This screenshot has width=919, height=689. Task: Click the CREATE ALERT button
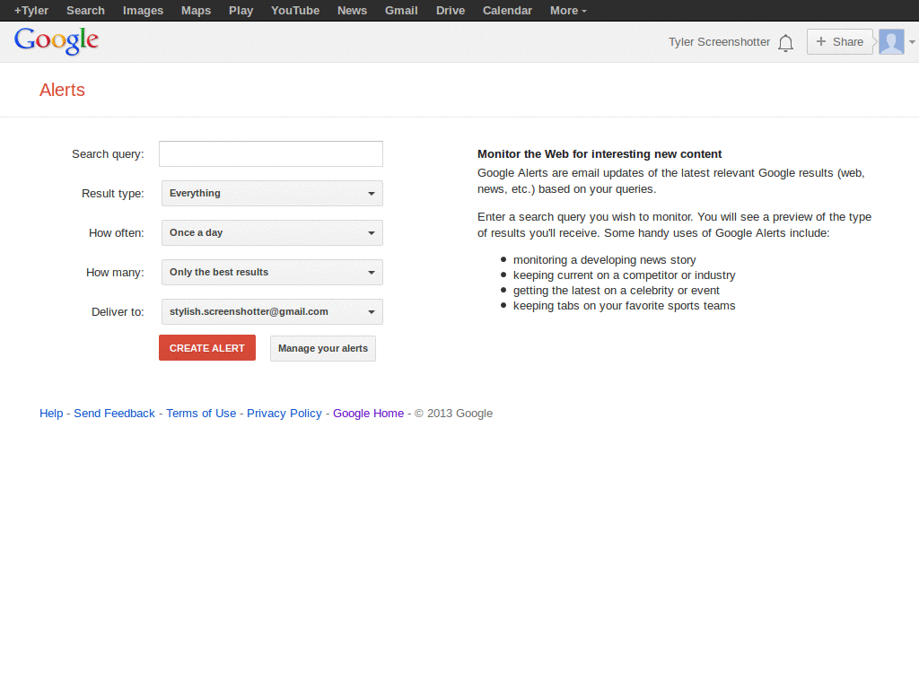click(207, 348)
